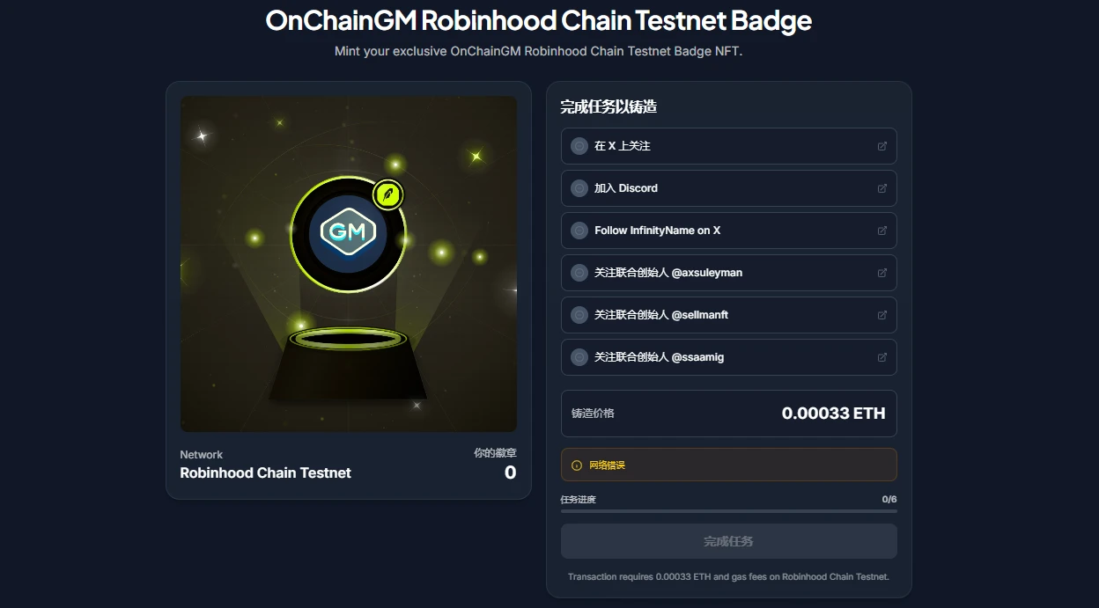This screenshot has height=608, width=1099.
Task: Toggle completion circle for Follow InfinityName task
Action: pyautogui.click(x=579, y=231)
